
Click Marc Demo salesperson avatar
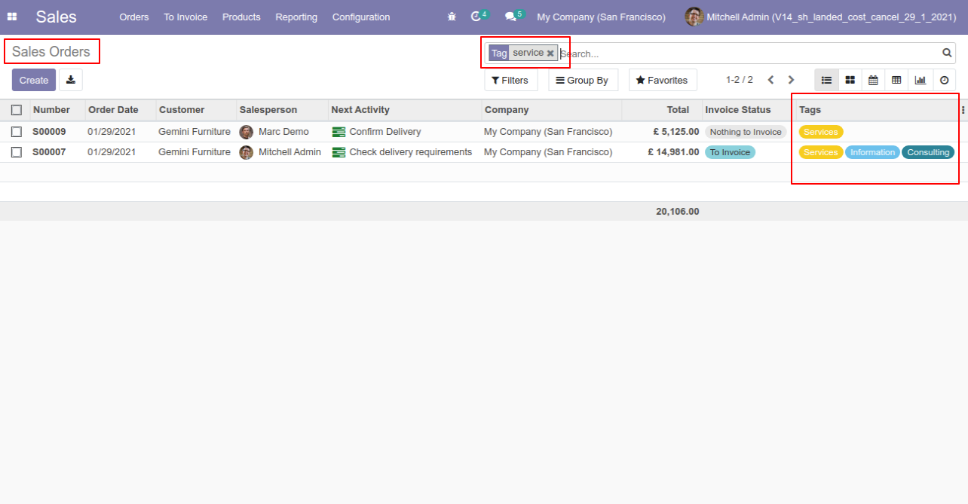[247, 132]
